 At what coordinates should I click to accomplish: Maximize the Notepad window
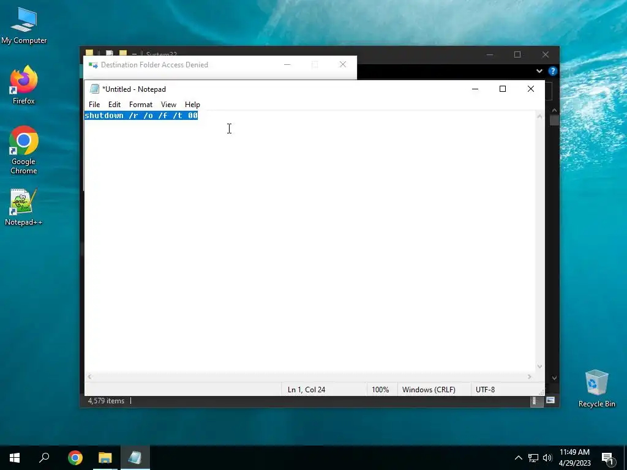pyautogui.click(x=503, y=89)
